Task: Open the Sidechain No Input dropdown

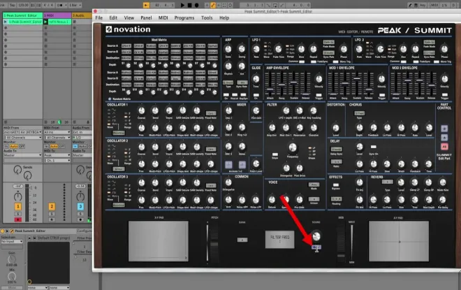Action: [12, 242]
